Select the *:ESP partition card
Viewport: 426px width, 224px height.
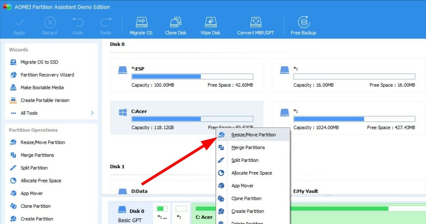[x=187, y=75]
